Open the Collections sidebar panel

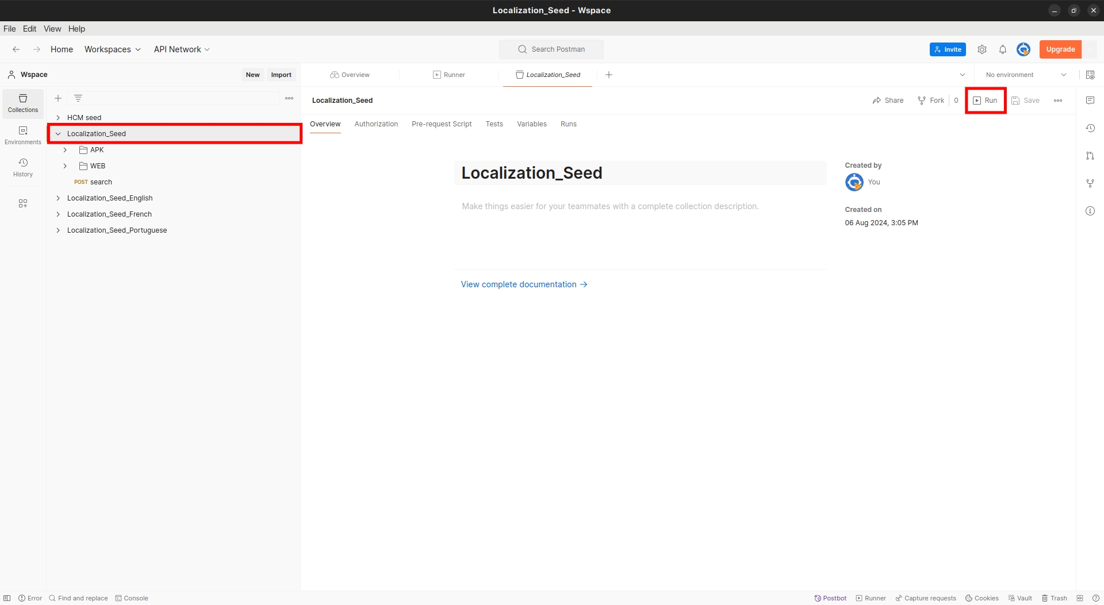[x=23, y=103]
